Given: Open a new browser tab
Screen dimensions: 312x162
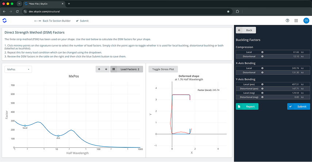Looking at the screenshot, I should pyautogui.click(x=69, y=4).
